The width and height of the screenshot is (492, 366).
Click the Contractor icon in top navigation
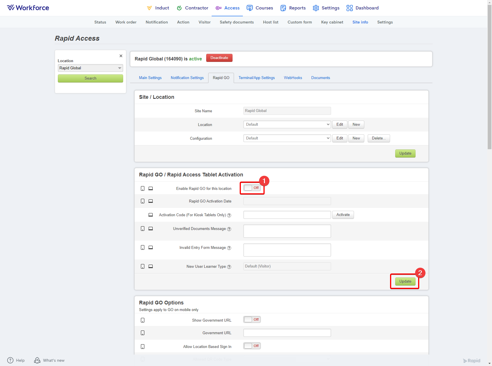click(179, 8)
